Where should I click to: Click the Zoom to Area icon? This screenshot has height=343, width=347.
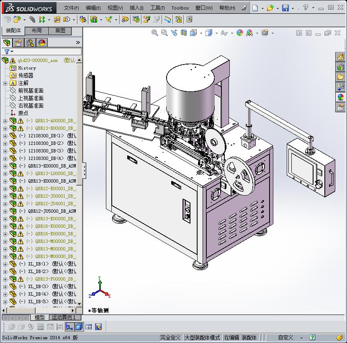pyautogui.click(x=164, y=33)
